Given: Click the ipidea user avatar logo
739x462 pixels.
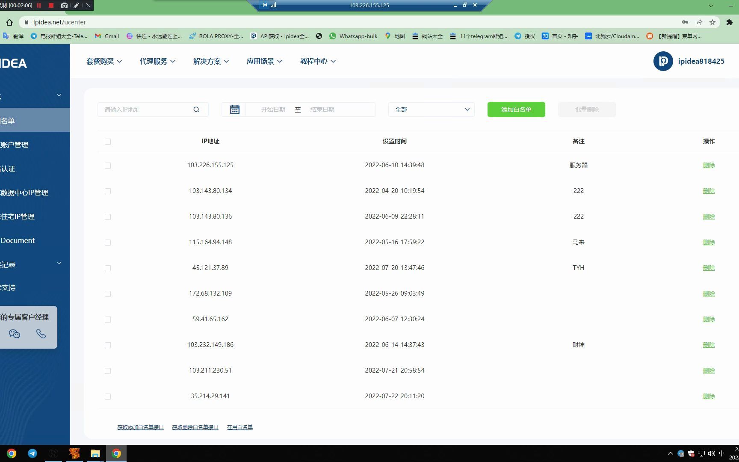Looking at the screenshot, I should tap(663, 61).
